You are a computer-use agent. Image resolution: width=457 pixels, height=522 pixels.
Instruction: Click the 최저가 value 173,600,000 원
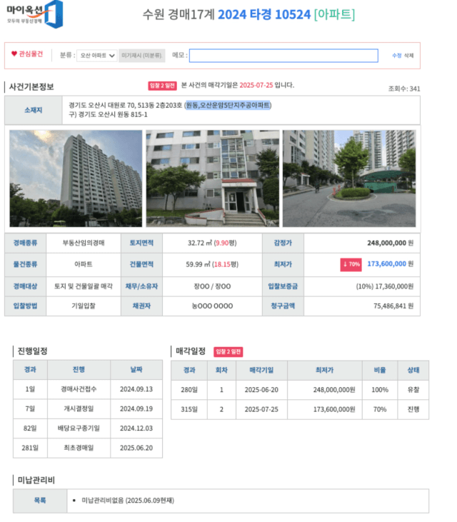(391, 264)
